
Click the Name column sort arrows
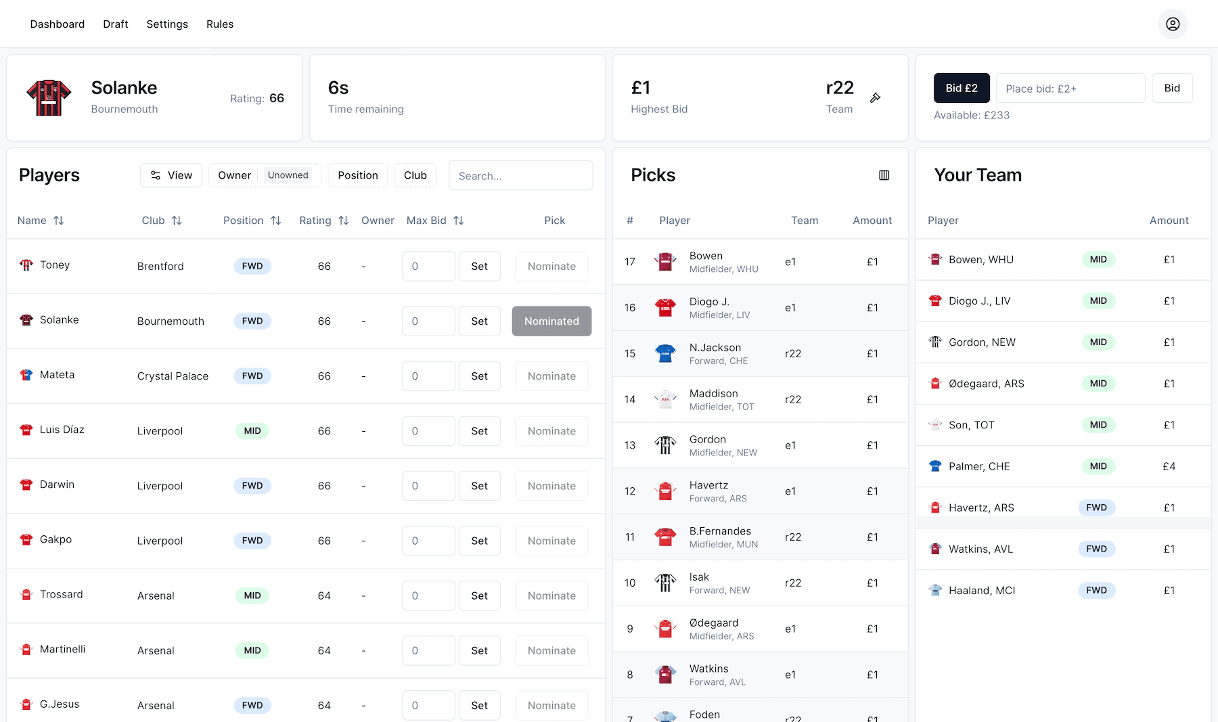(59, 220)
